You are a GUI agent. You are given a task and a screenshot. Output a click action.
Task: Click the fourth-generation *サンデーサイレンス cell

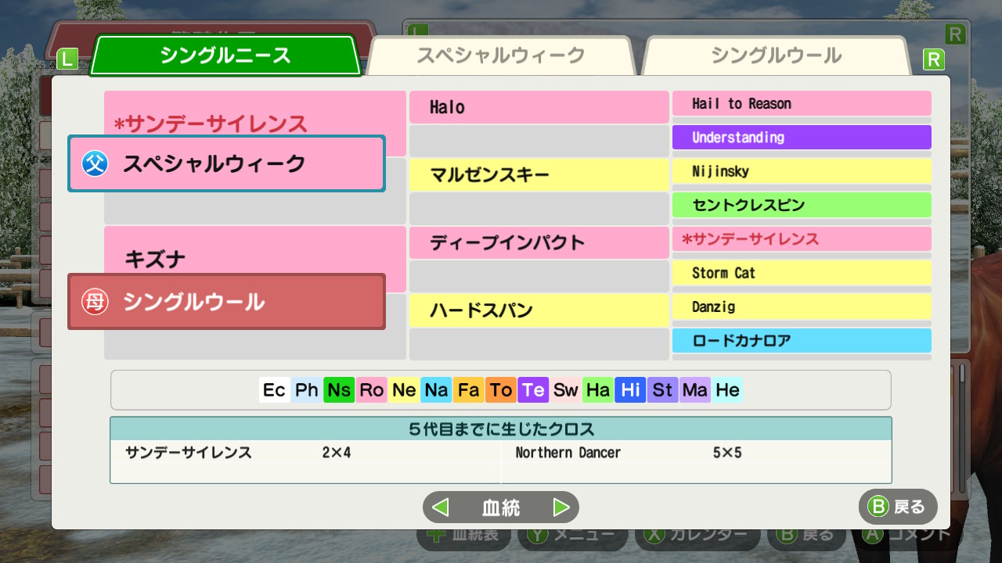(802, 239)
